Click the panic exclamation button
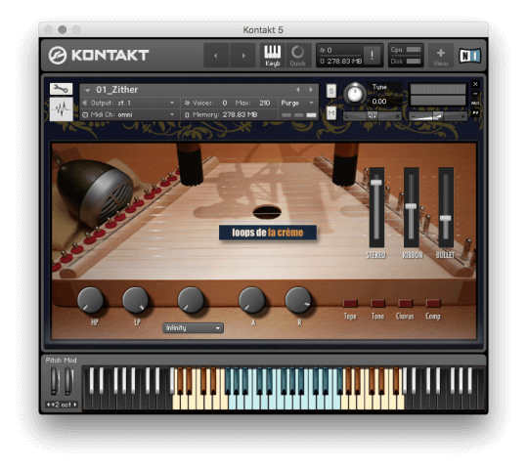Screen dimensions: 528x470 pos(372,55)
